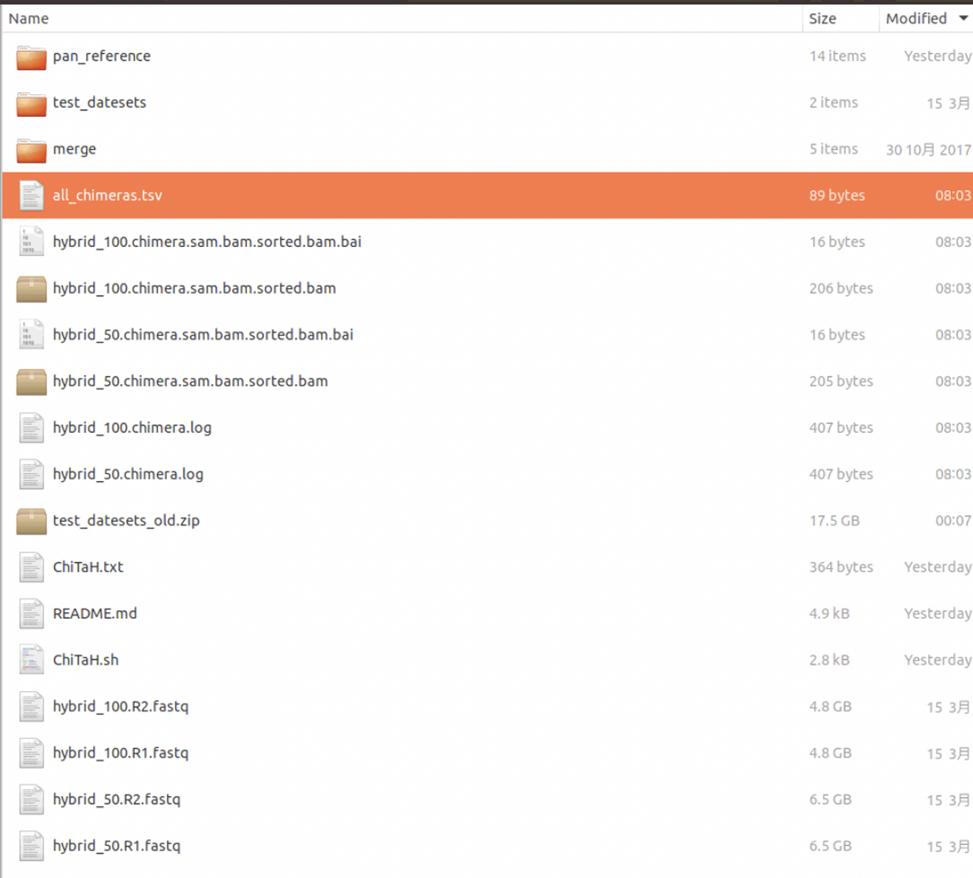973x878 pixels.
Task: Select the pan_reference folder name
Action: tap(102, 56)
